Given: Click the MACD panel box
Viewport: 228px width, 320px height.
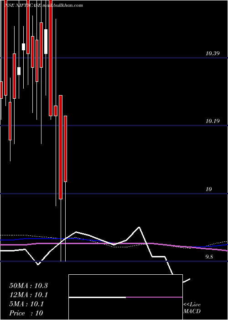Looking at the screenshot, I should click(125, 297).
